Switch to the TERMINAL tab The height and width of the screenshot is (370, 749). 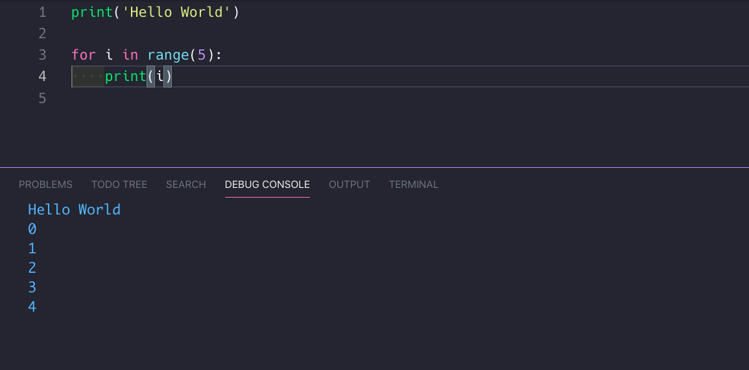tap(414, 185)
